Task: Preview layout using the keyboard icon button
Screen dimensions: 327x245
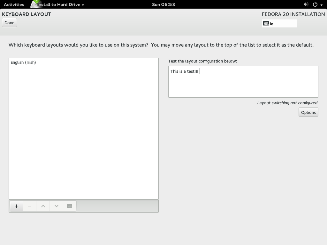Action: (x=70, y=206)
